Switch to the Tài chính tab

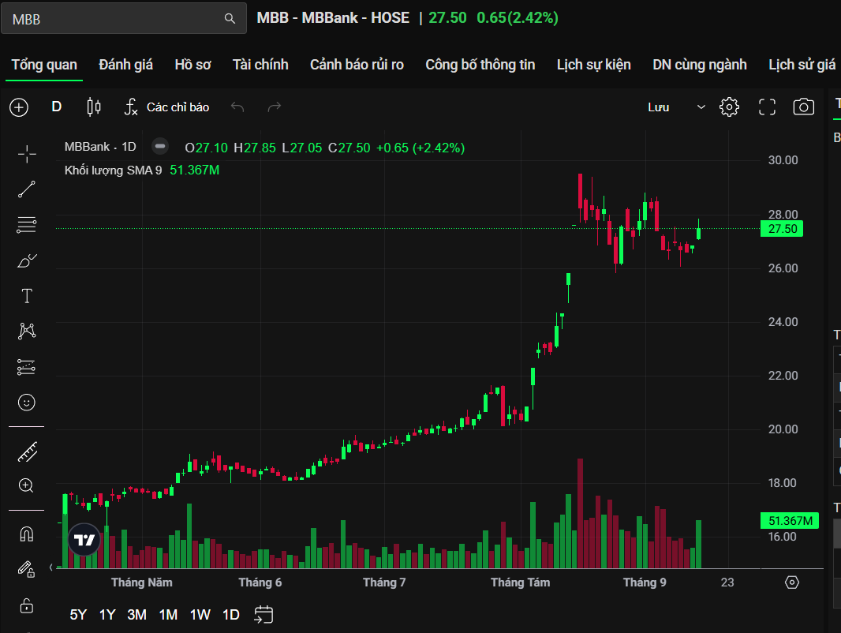(x=260, y=65)
